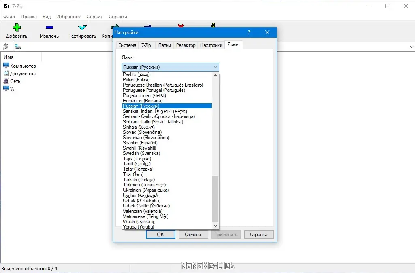
Task: Open the Справка menu
Action: [x=118, y=17]
